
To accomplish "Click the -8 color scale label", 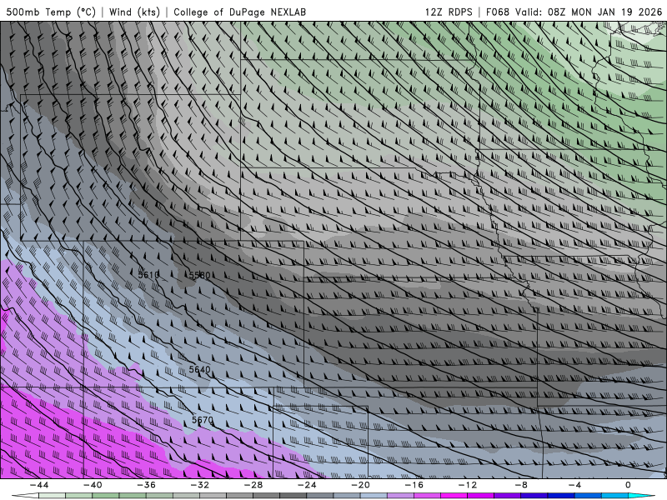I will point(521,485).
